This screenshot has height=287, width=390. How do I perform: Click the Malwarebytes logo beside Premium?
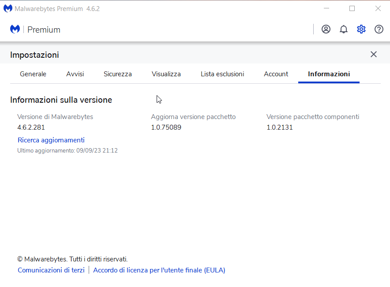pos(15,30)
